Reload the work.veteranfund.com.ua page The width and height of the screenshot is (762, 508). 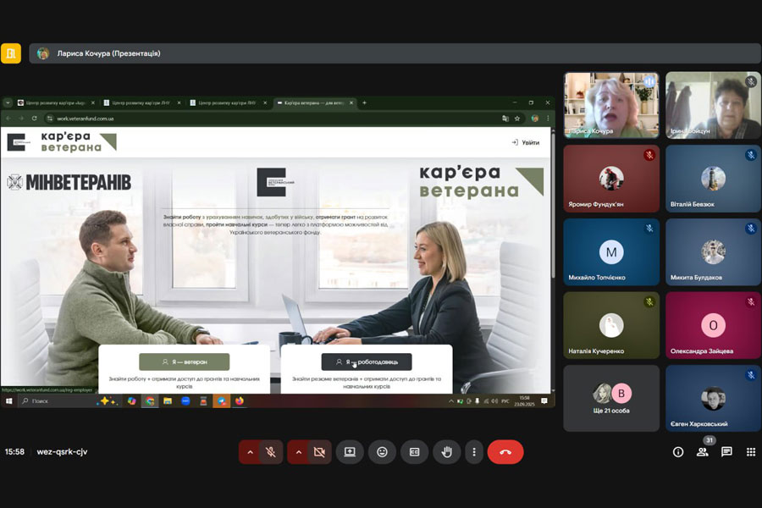[34, 119]
